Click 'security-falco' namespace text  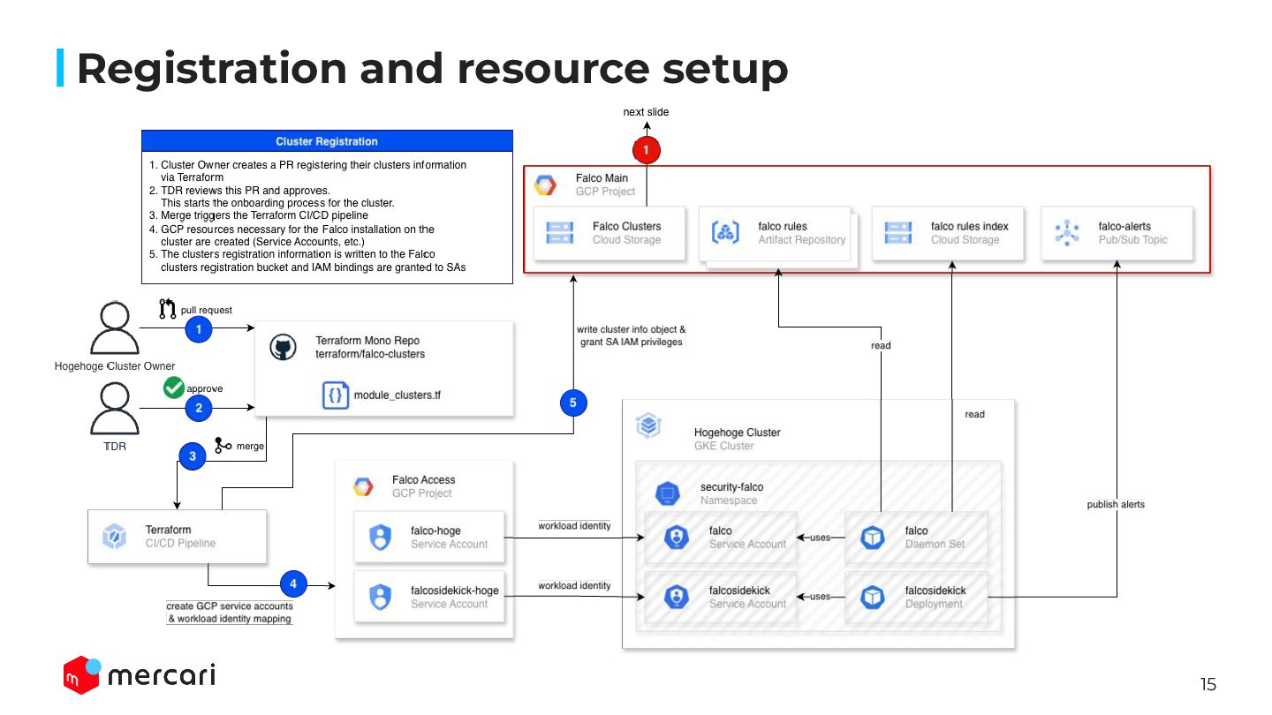click(732, 487)
